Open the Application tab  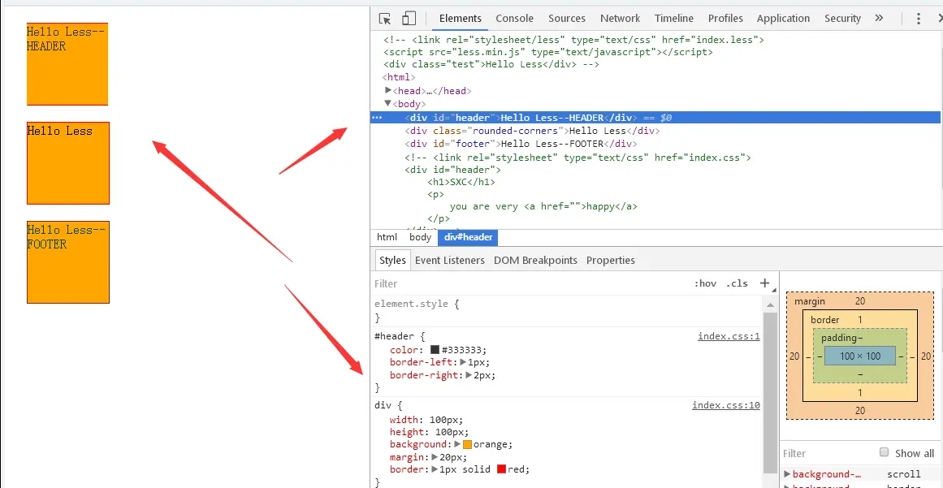click(x=783, y=18)
